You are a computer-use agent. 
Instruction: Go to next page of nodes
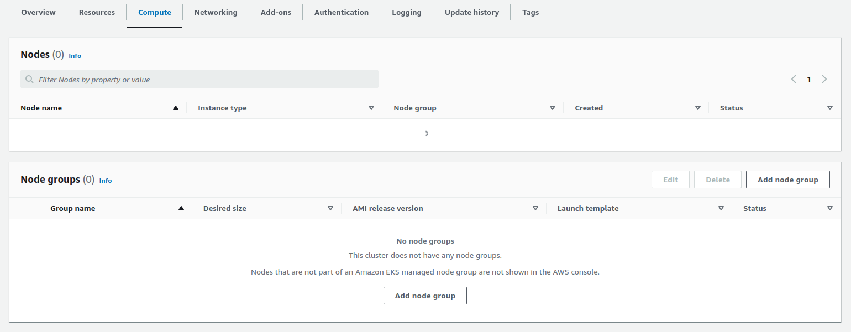point(824,79)
